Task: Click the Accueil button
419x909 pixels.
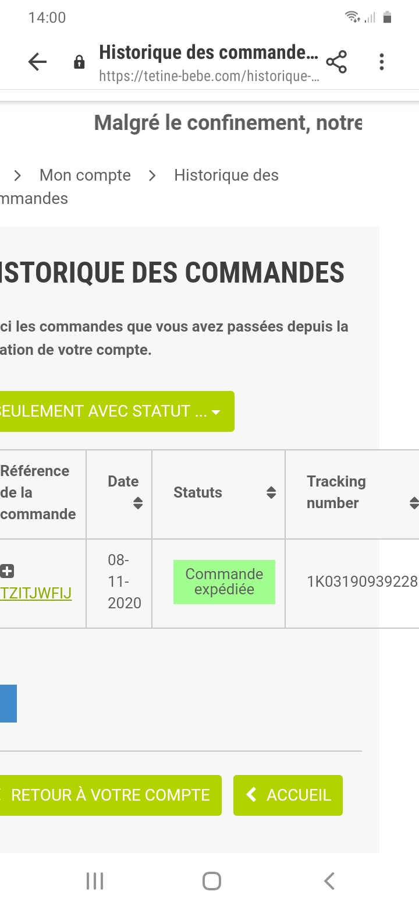Action: tap(288, 795)
